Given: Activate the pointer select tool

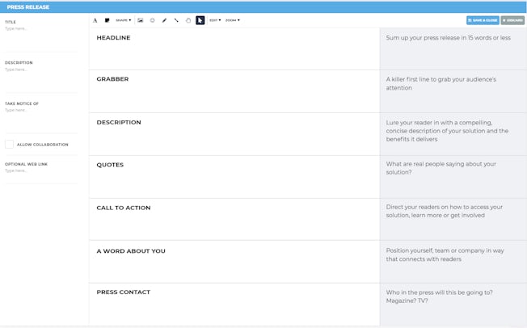Looking at the screenshot, I should tap(200, 20).
